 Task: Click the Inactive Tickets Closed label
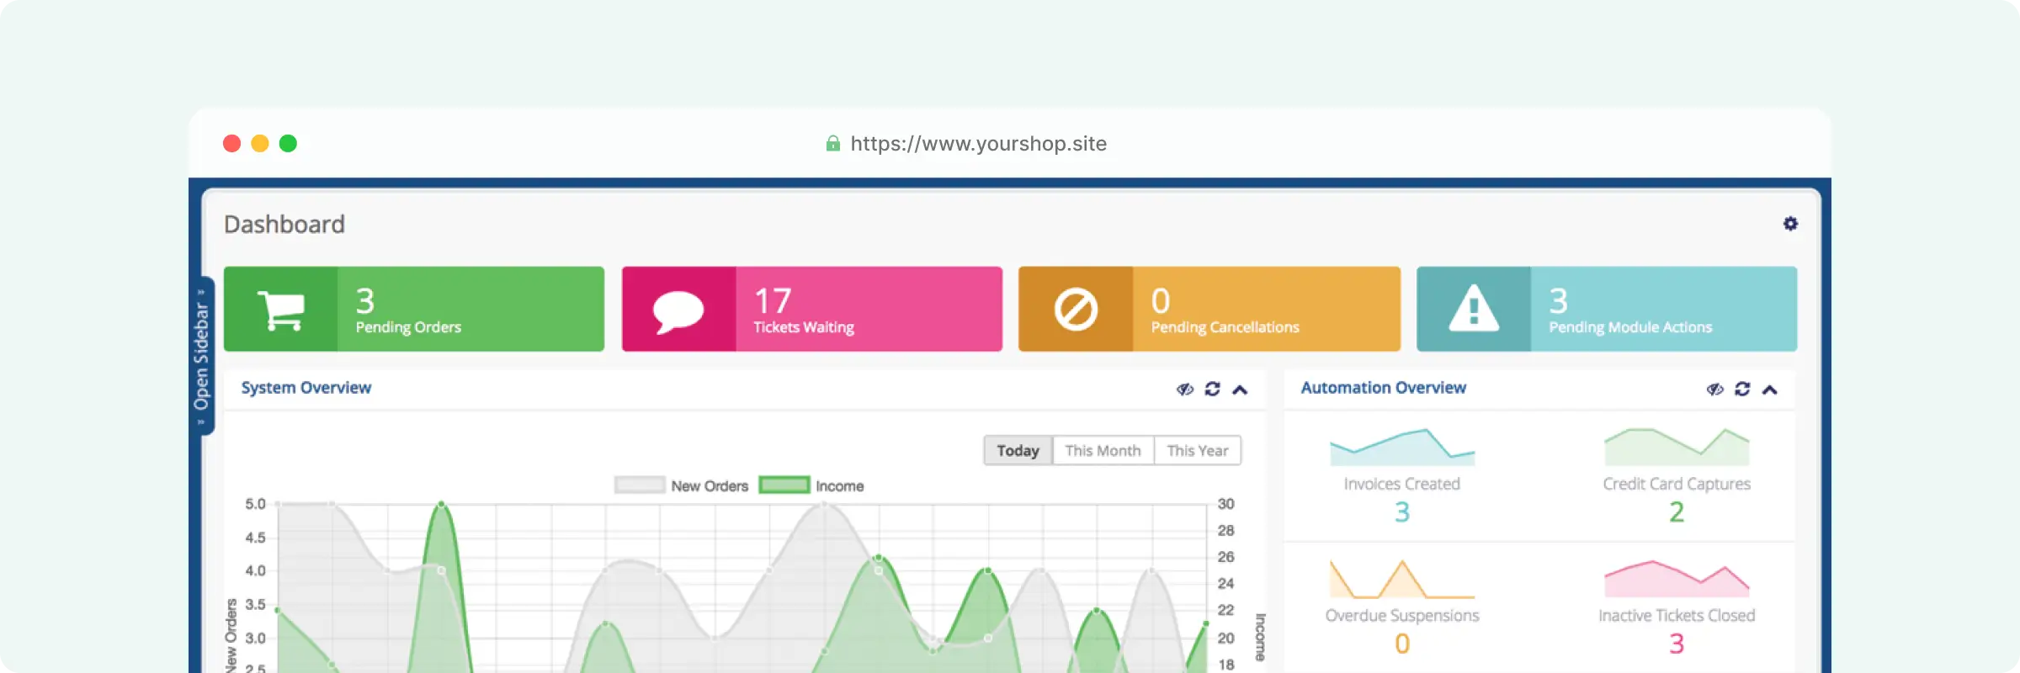pos(1677,616)
